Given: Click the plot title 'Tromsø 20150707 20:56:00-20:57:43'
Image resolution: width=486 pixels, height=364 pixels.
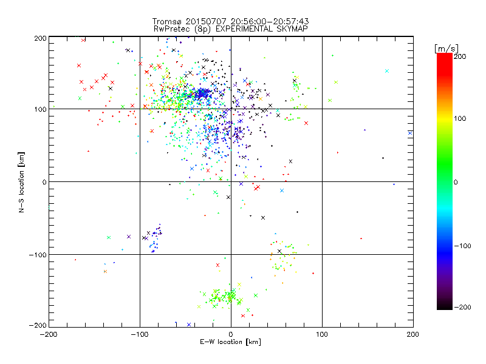Looking at the screenshot, I should (x=231, y=21).
